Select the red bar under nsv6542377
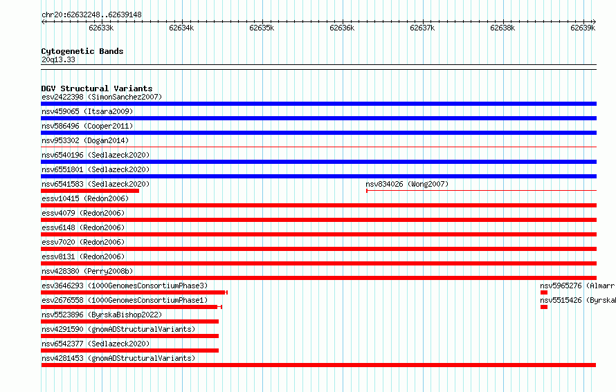 click(x=129, y=351)
